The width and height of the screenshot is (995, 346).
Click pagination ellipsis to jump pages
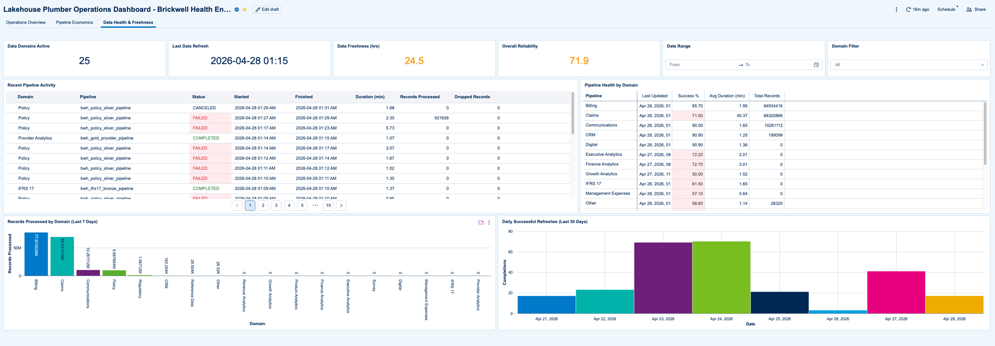(x=315, y=206)
